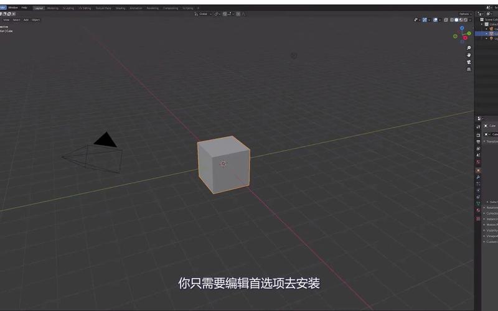Open the viewport shading options dropdown

[470, 20]
